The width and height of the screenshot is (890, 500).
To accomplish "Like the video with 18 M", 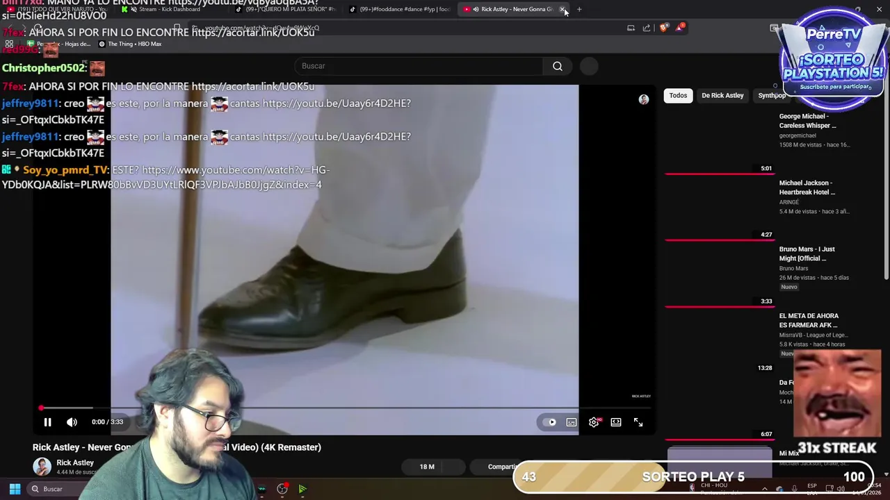I will [x=423, y=467].
